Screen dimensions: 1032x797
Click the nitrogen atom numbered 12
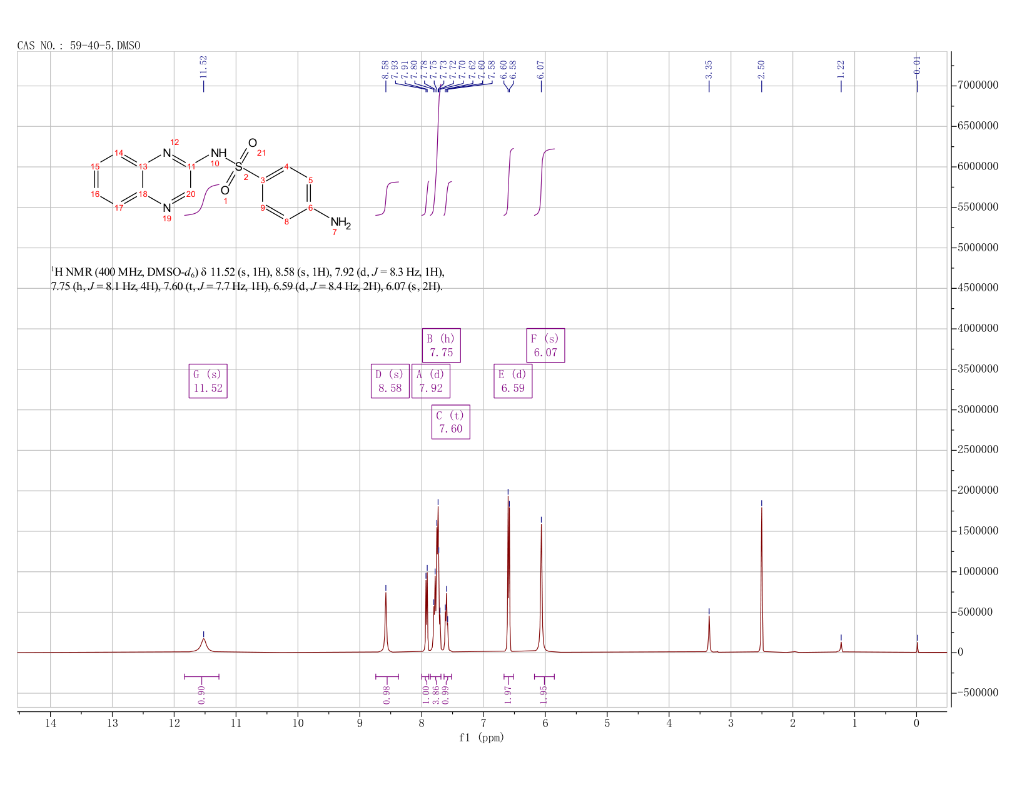(166, 153)
